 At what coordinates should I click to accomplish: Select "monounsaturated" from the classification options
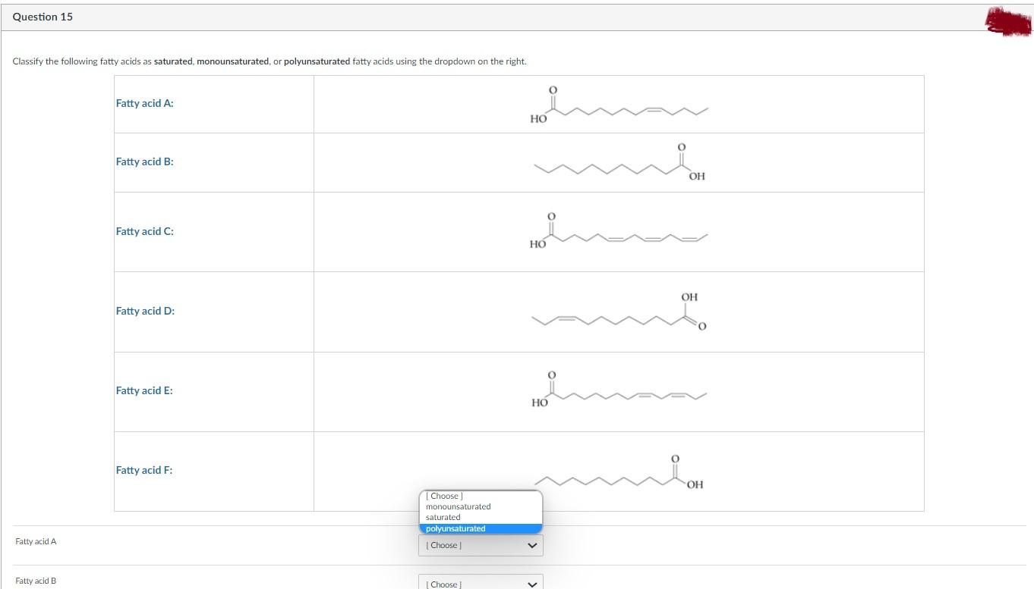click(456, 506)
